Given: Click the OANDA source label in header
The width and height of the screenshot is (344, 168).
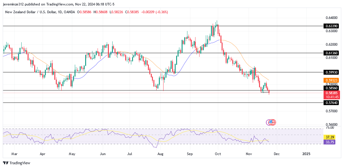Looking at the screenshot, I should tap(69, 12).
